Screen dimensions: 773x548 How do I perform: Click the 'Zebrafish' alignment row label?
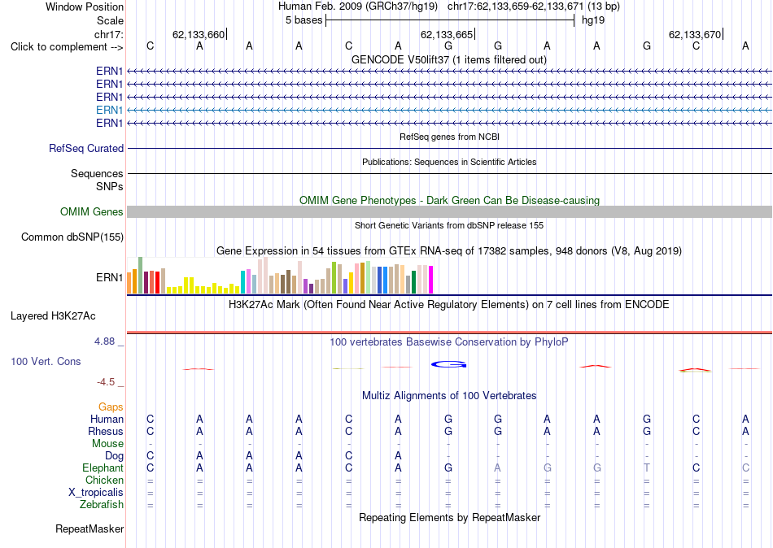pyautogui.click(x=102, y=504)
